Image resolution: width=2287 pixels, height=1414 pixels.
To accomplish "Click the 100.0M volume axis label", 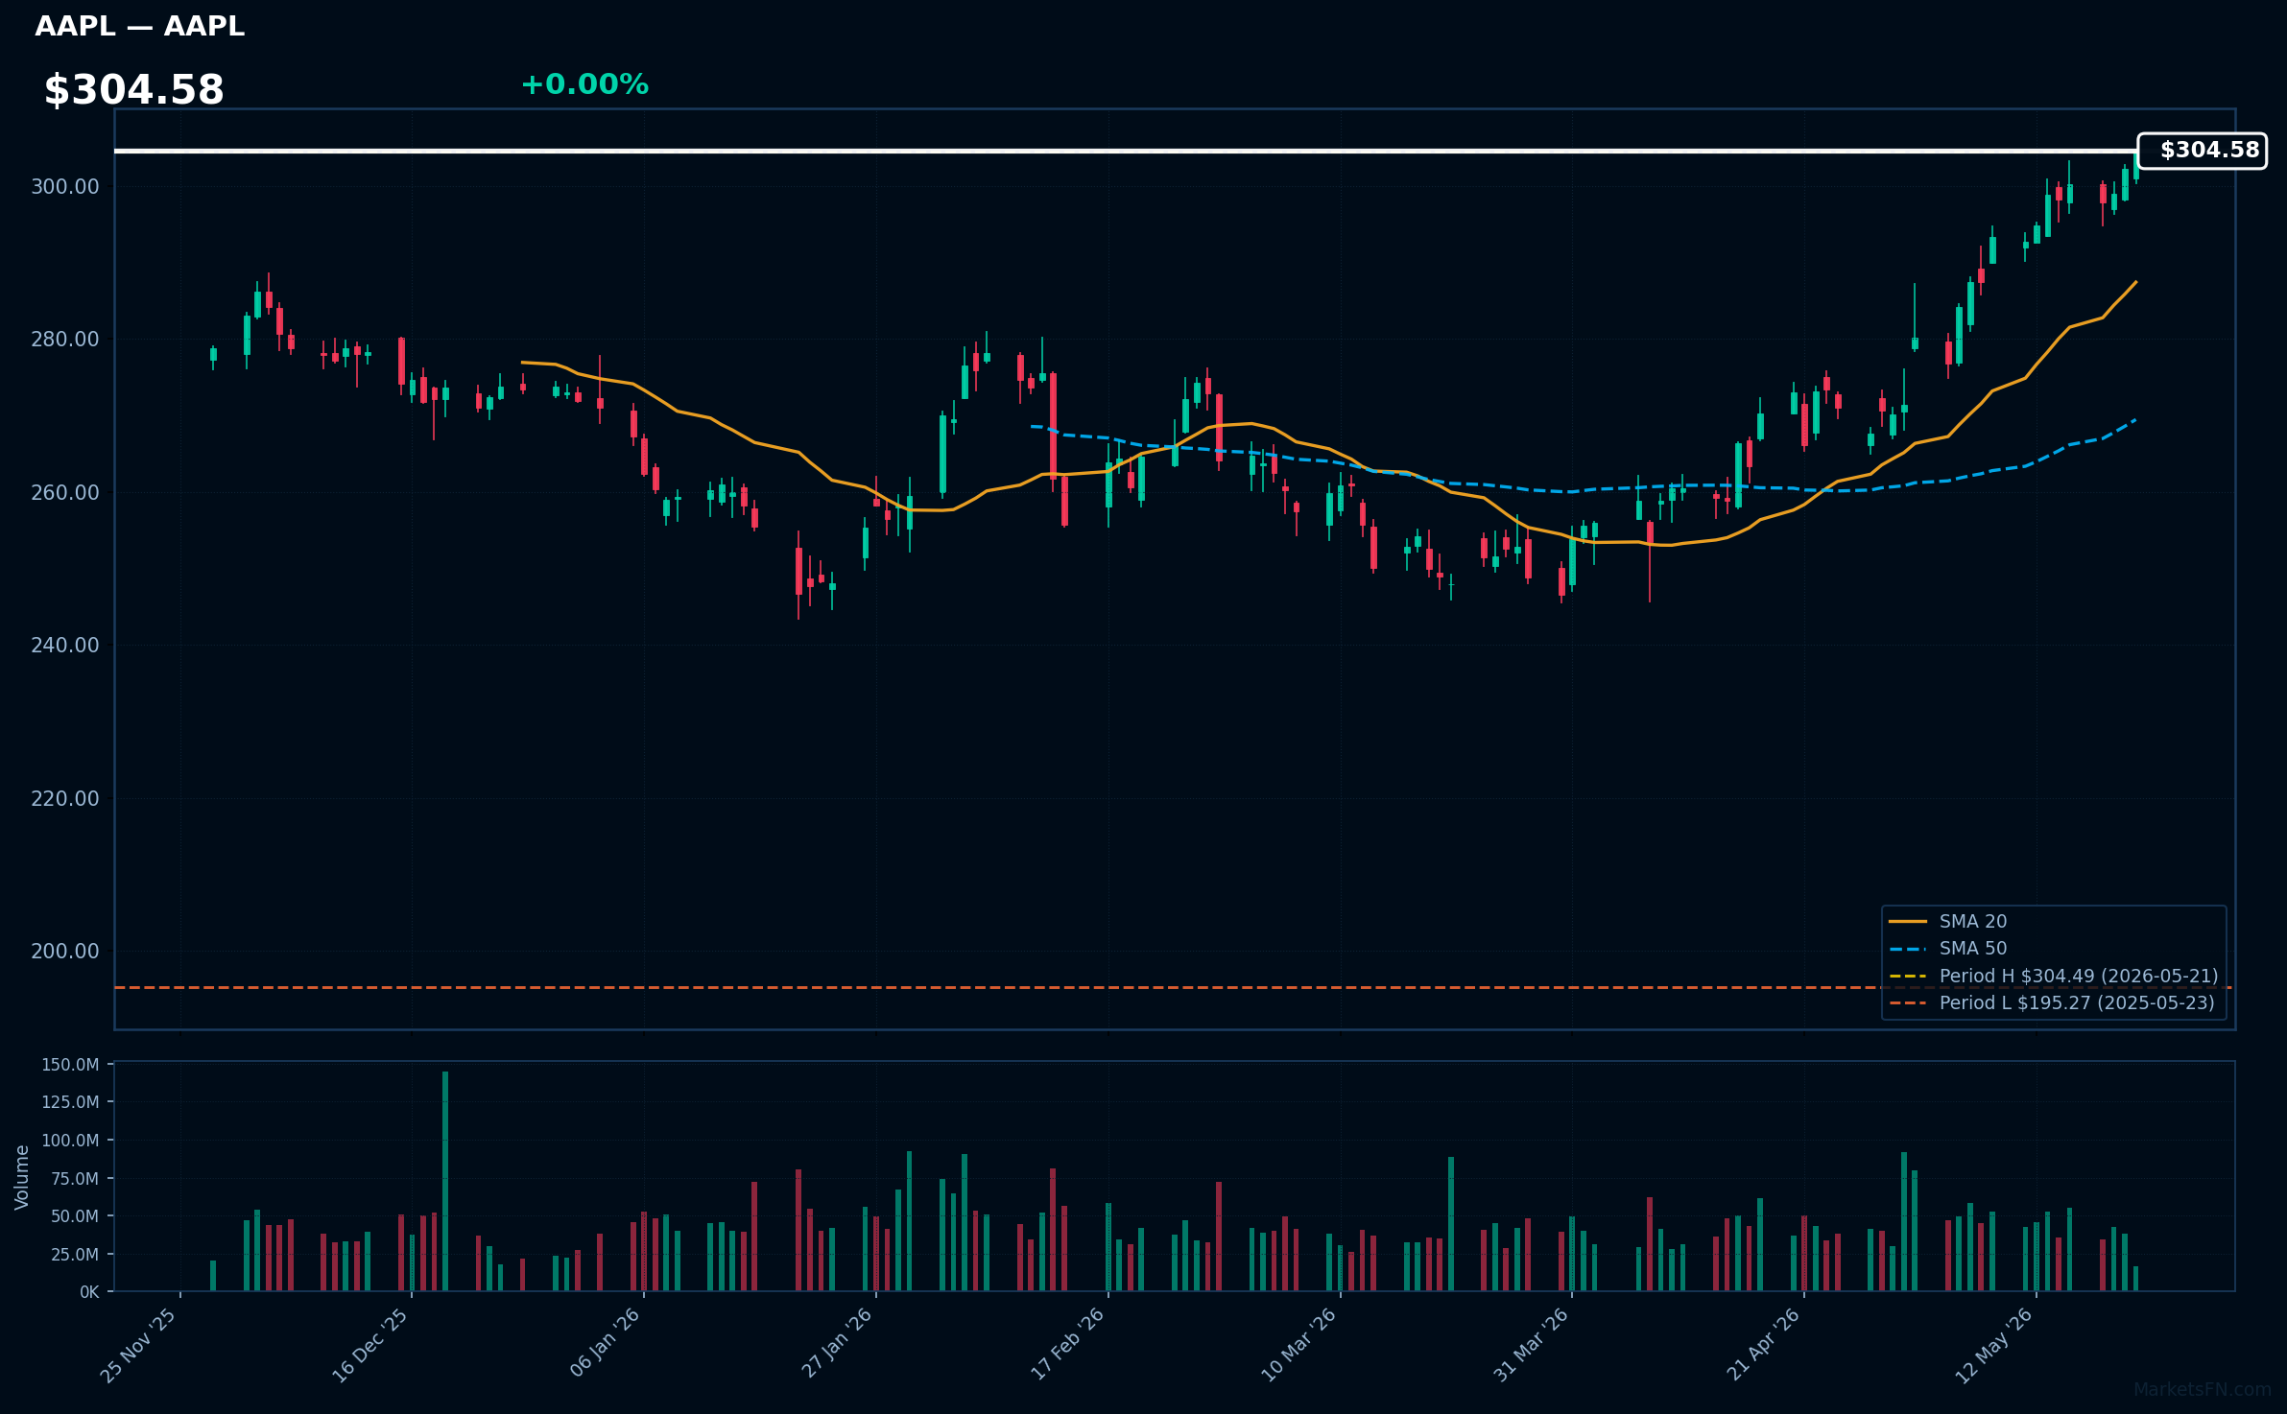I will coord(70,1141).
